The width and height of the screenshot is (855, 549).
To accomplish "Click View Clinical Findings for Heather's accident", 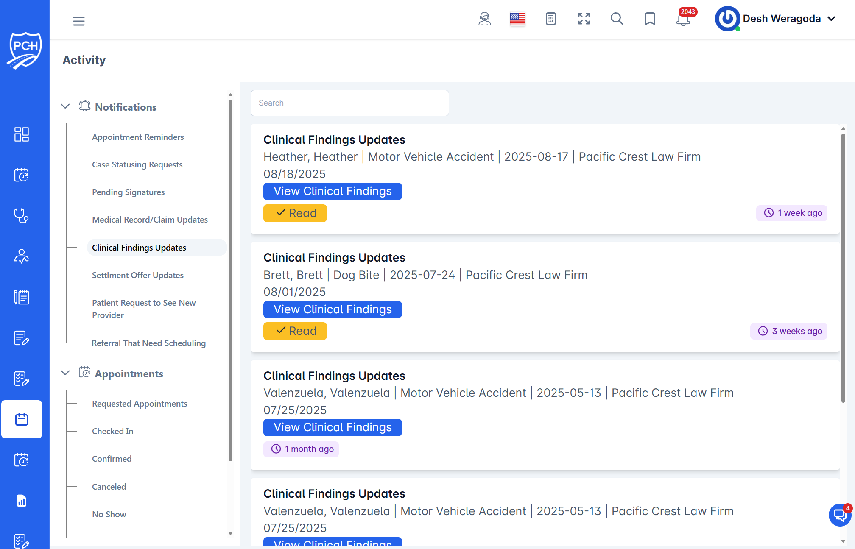I will click(332, 191).
